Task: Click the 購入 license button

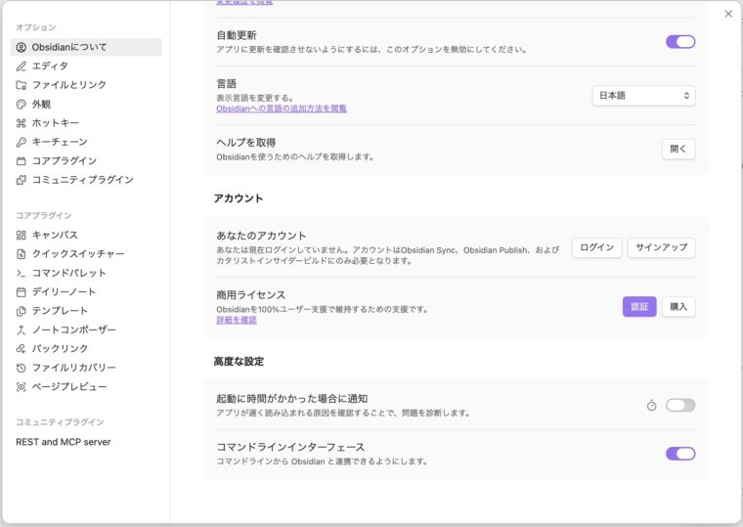Action: [x=678, y=307]
